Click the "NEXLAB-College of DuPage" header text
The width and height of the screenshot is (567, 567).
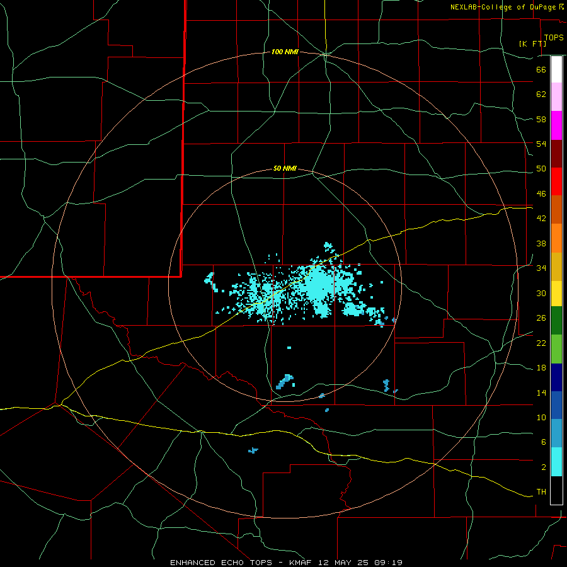coord(504,7)
